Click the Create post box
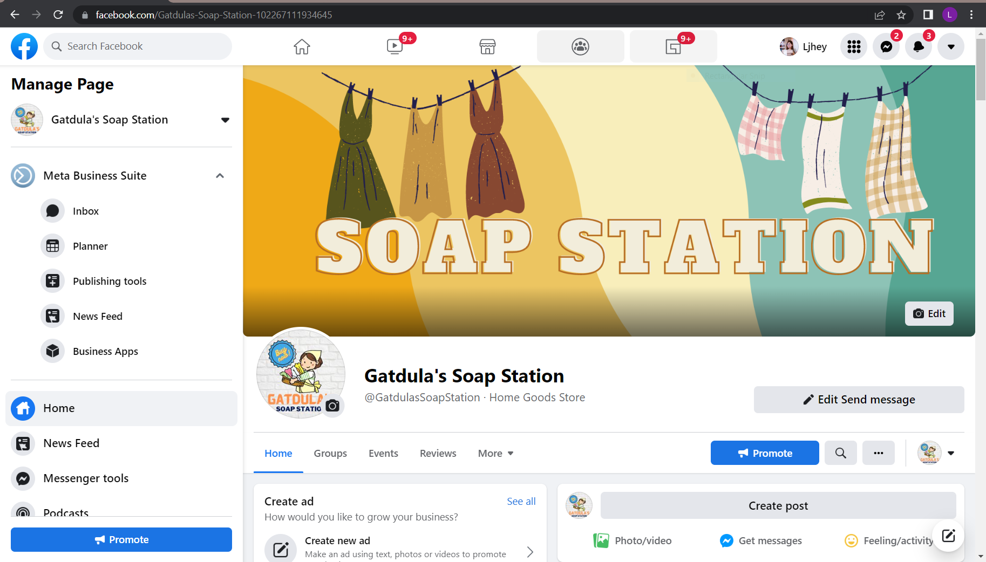Screen dimensions: 986x562 coord(778,506)
